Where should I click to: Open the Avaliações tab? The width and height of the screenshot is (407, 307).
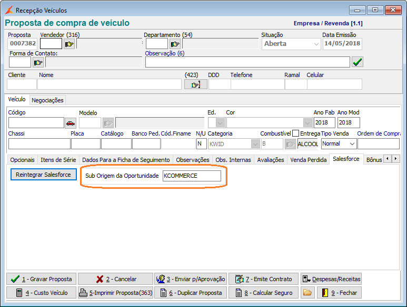coord(271,160)
